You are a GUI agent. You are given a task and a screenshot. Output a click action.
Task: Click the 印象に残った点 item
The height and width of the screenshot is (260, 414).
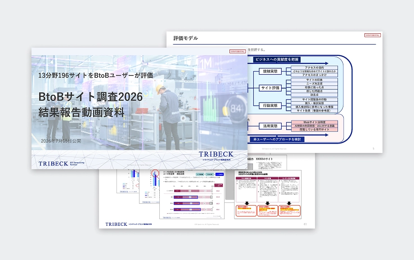click(x=314, y=87)
